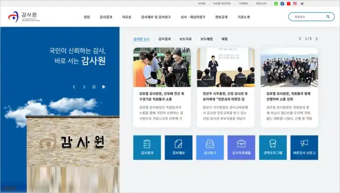Show next news page arrow
The width and height of the screenshot is (340, 193).
pos(317,39)
